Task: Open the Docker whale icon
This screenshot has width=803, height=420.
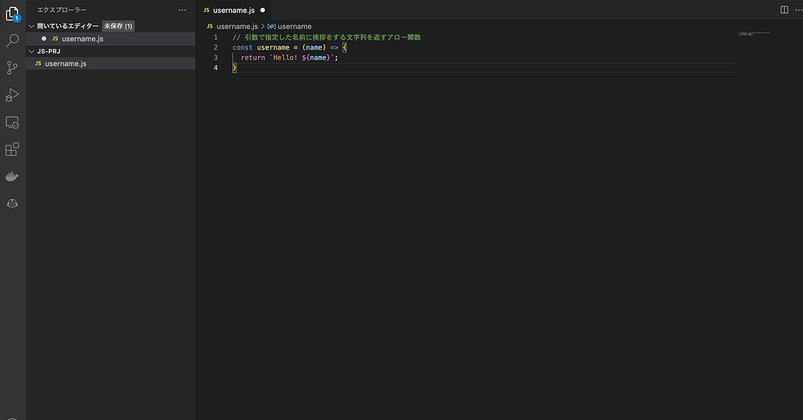Action: [x=12, y=177]
